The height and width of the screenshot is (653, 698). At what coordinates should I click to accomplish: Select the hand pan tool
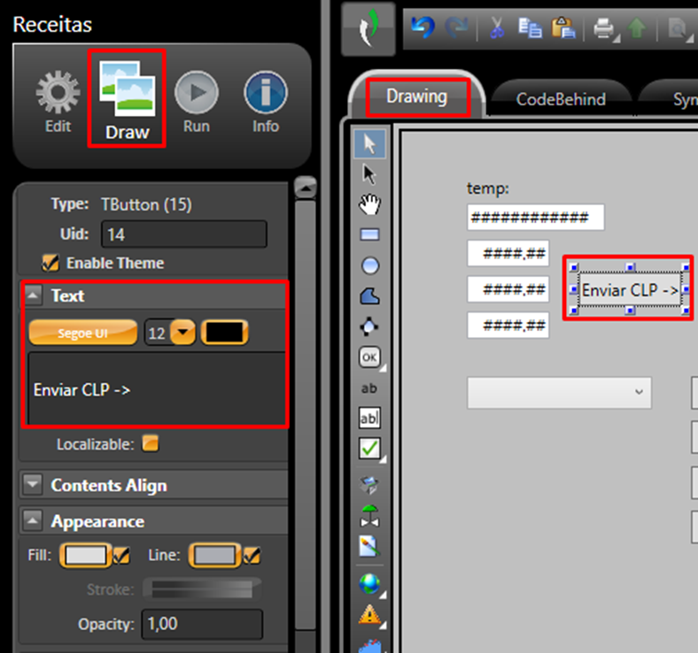pos(369,205)
